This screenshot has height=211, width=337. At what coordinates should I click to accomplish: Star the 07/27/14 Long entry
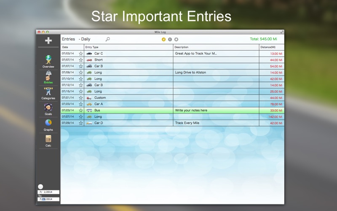pyautogui.click(x=81, y=117)
